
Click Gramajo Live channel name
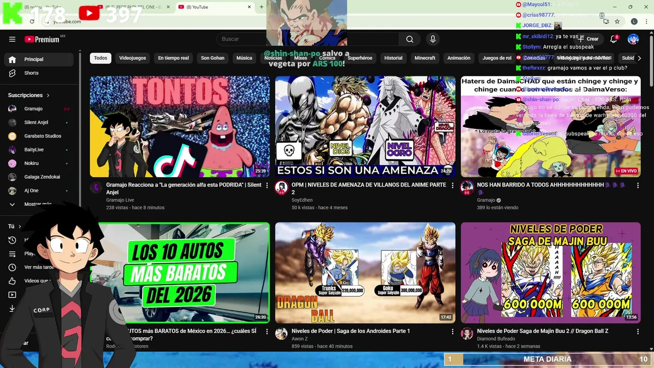click(x=120, y=200)
